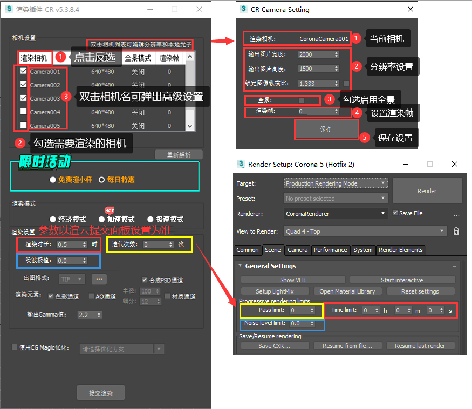
Task: Switch to the System tab
Action: tap(363, 250)
